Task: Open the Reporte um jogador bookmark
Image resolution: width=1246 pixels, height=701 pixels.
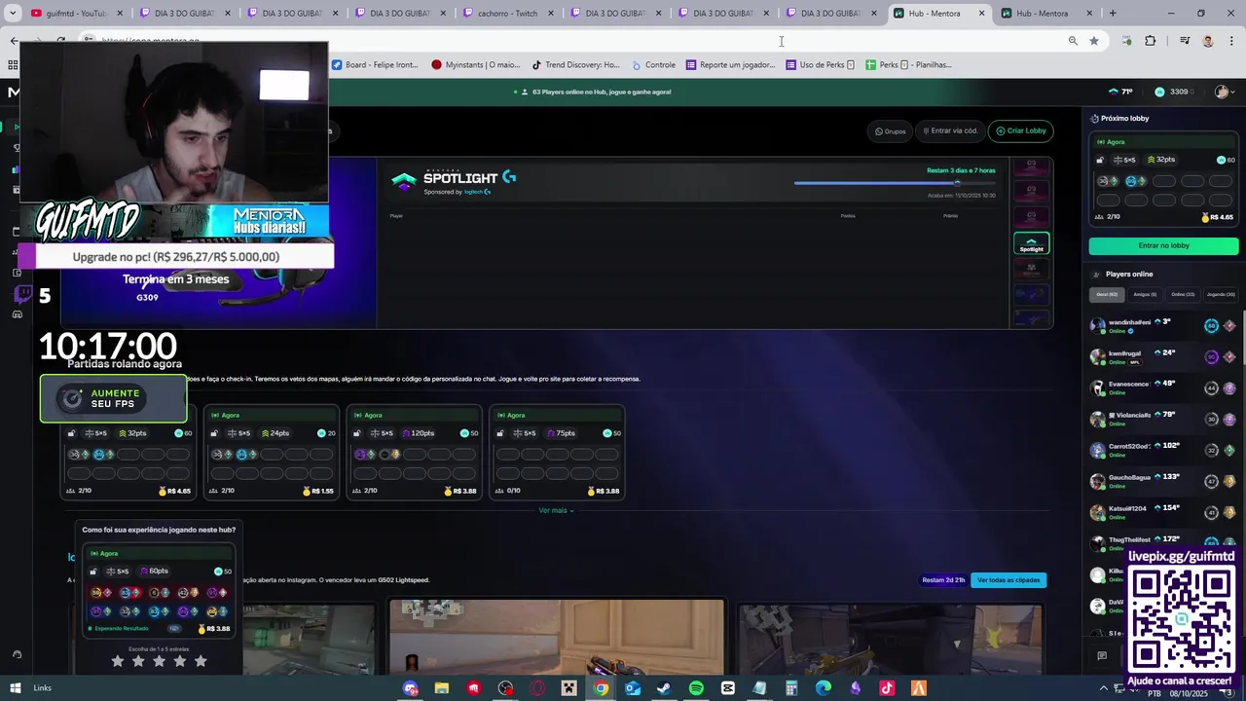Action: (x=731, y=65)
